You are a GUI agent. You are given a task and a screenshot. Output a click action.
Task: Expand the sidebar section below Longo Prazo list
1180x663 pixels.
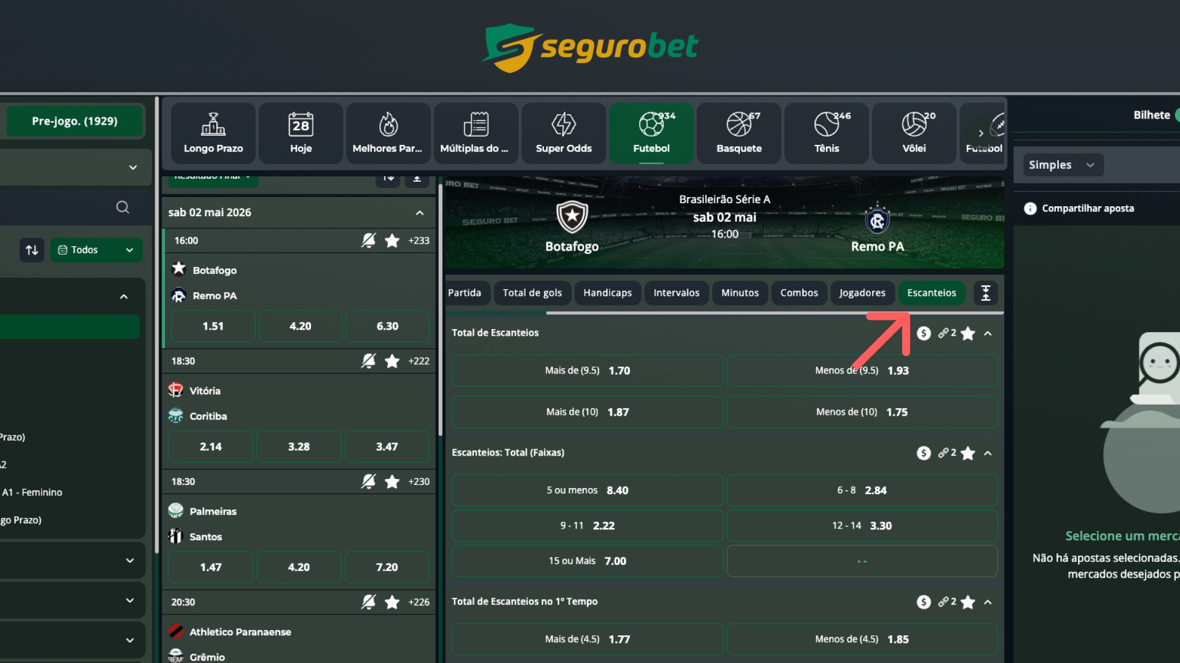130,560
